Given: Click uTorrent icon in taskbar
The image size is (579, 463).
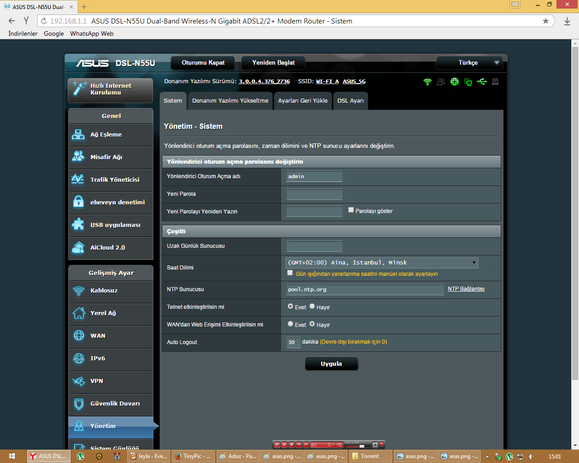Looking at the screenshot, I should (x=81, y=456).
